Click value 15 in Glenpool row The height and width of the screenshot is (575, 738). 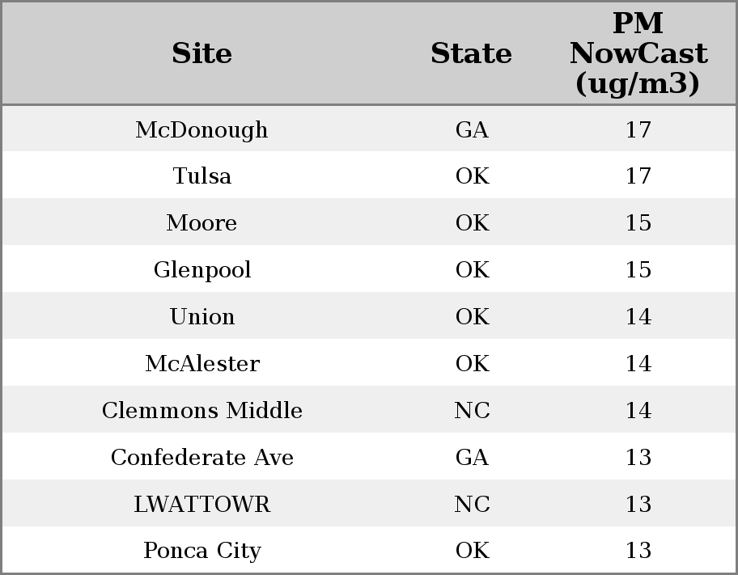click(638, 269)
